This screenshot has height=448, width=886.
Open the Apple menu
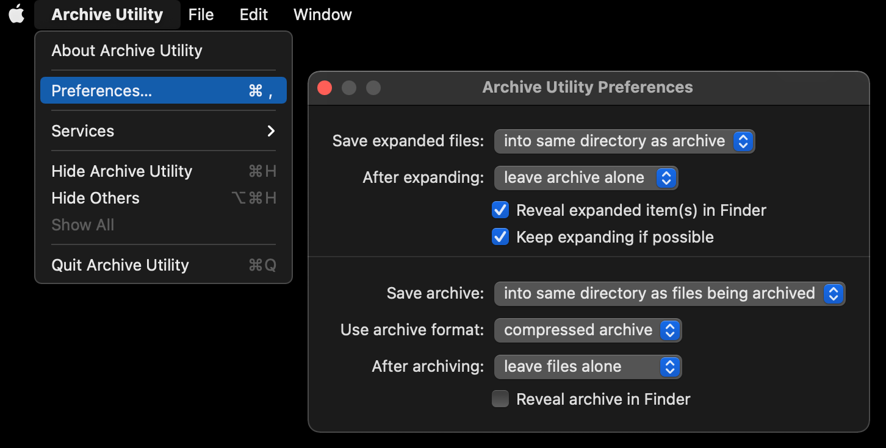(16, 14)
